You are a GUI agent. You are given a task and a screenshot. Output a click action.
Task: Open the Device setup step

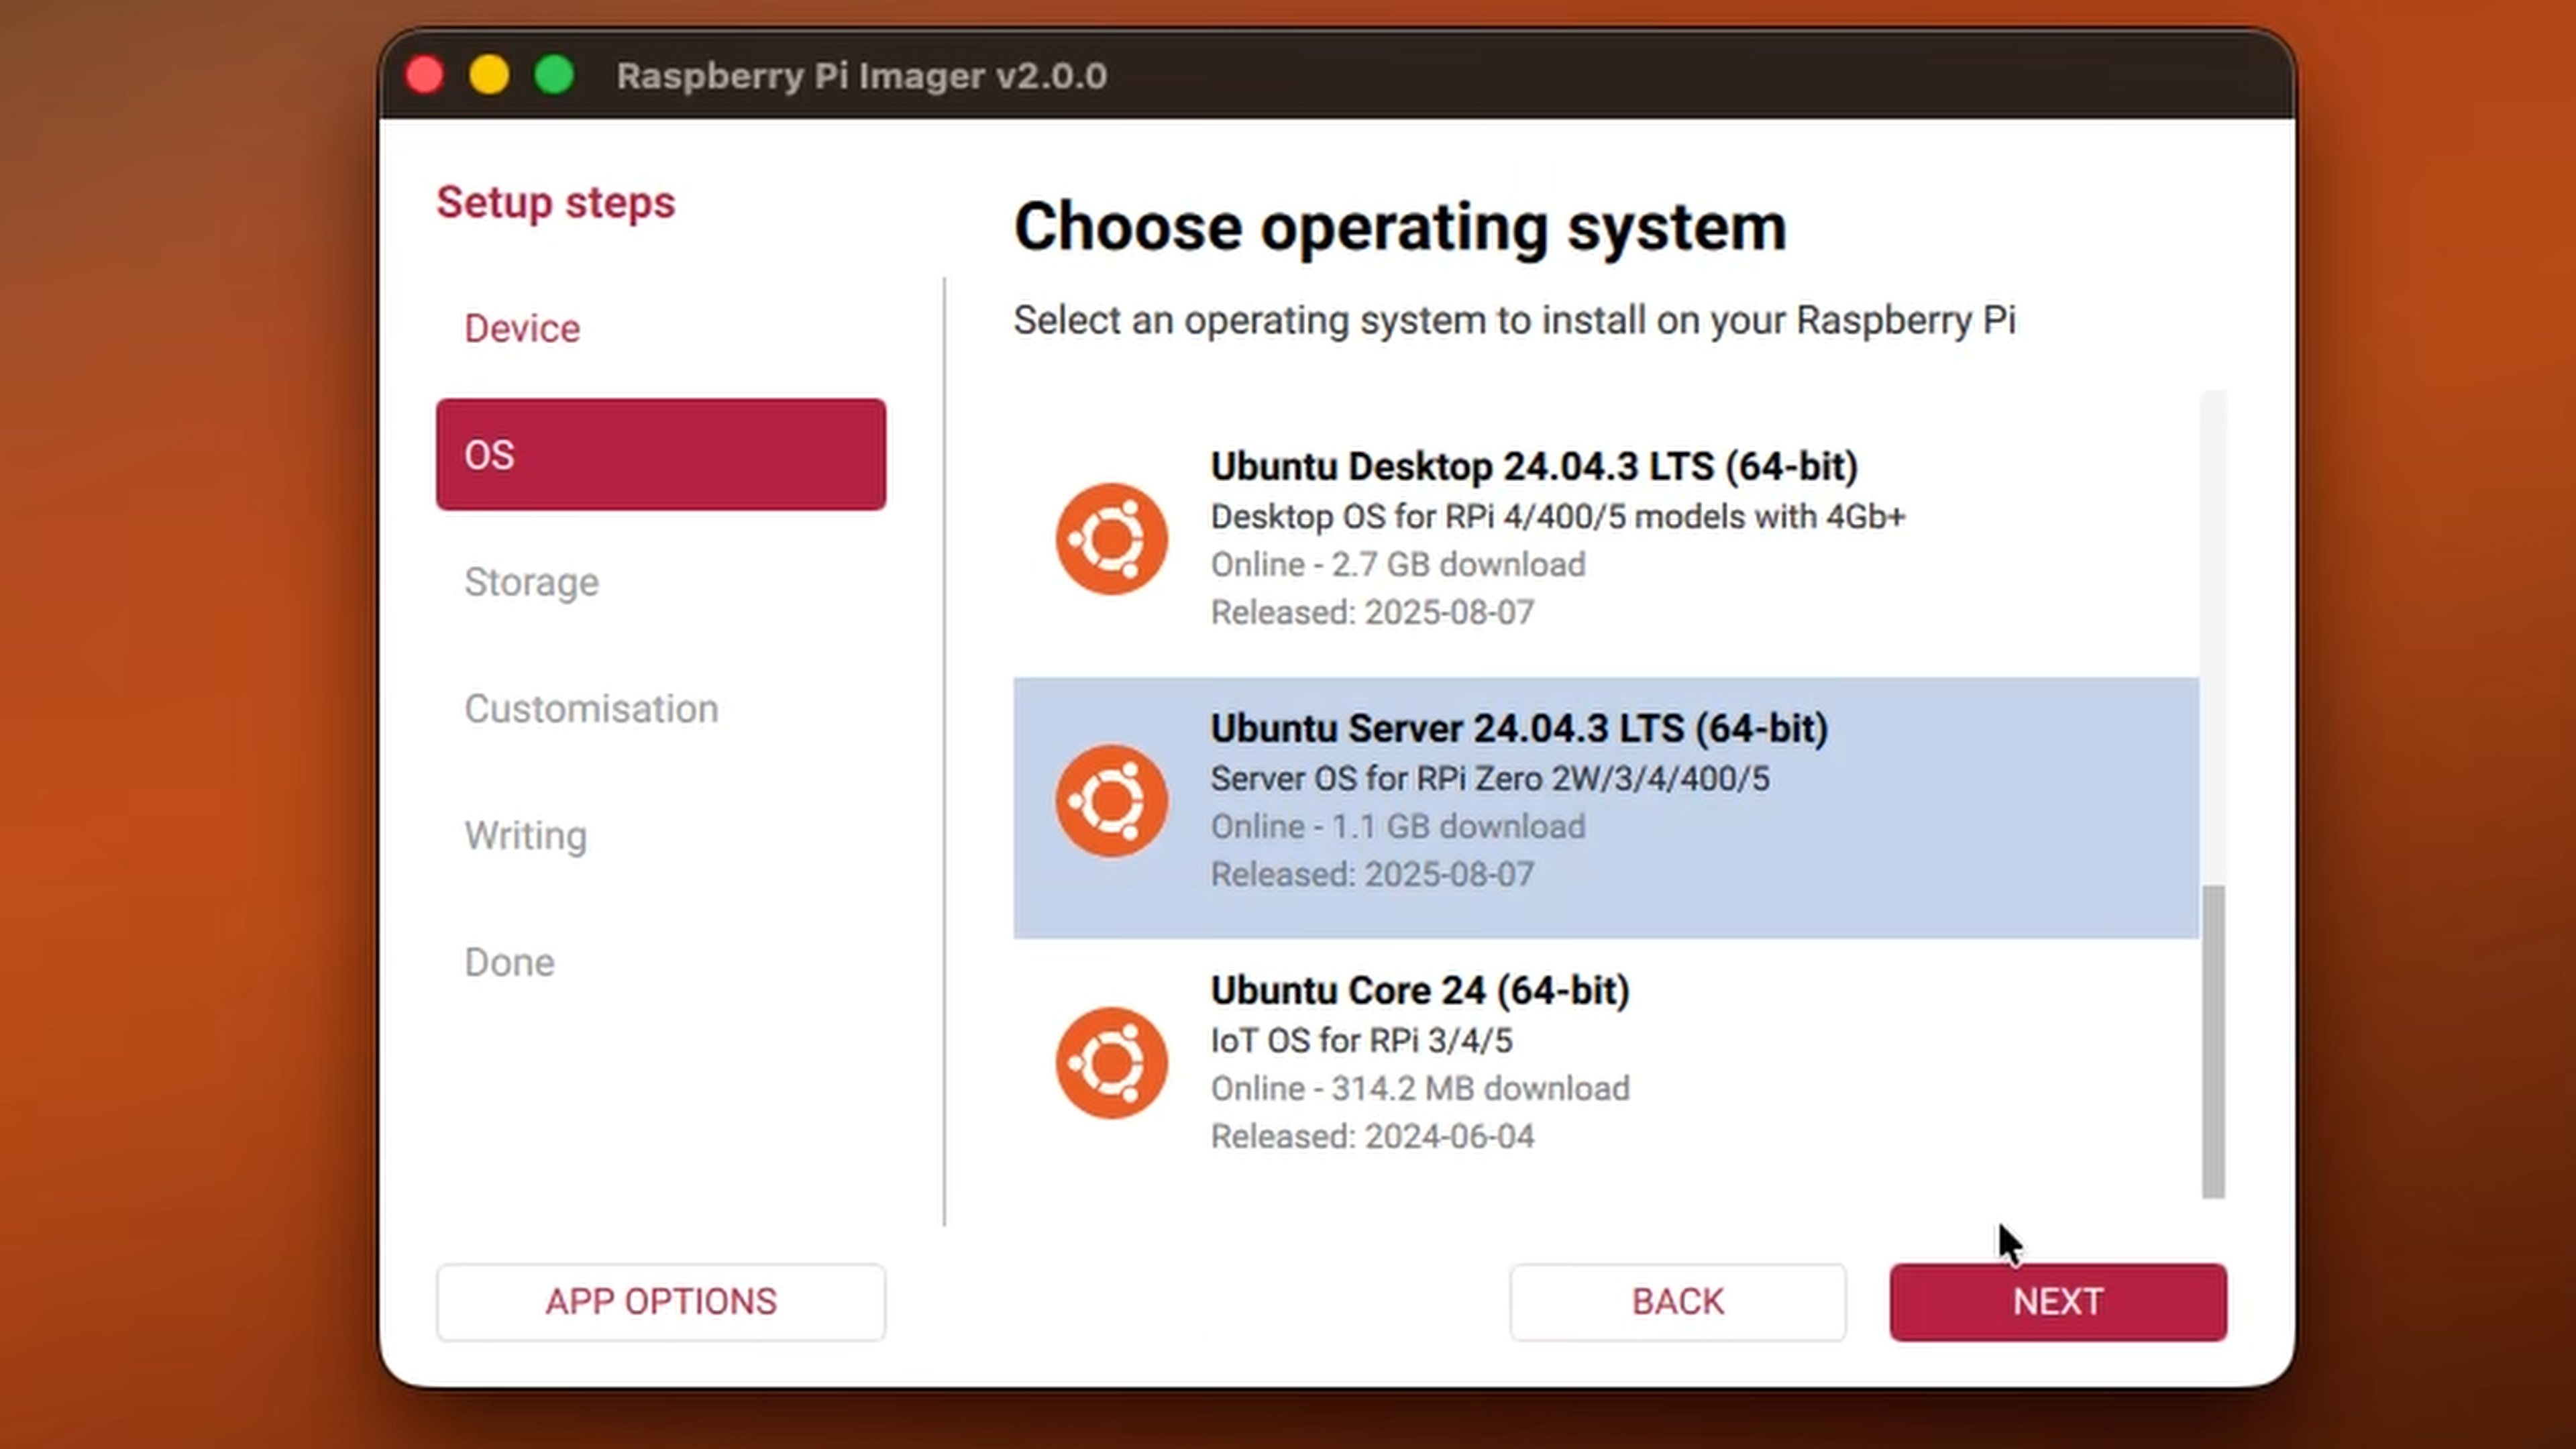(x=522, y=328)
